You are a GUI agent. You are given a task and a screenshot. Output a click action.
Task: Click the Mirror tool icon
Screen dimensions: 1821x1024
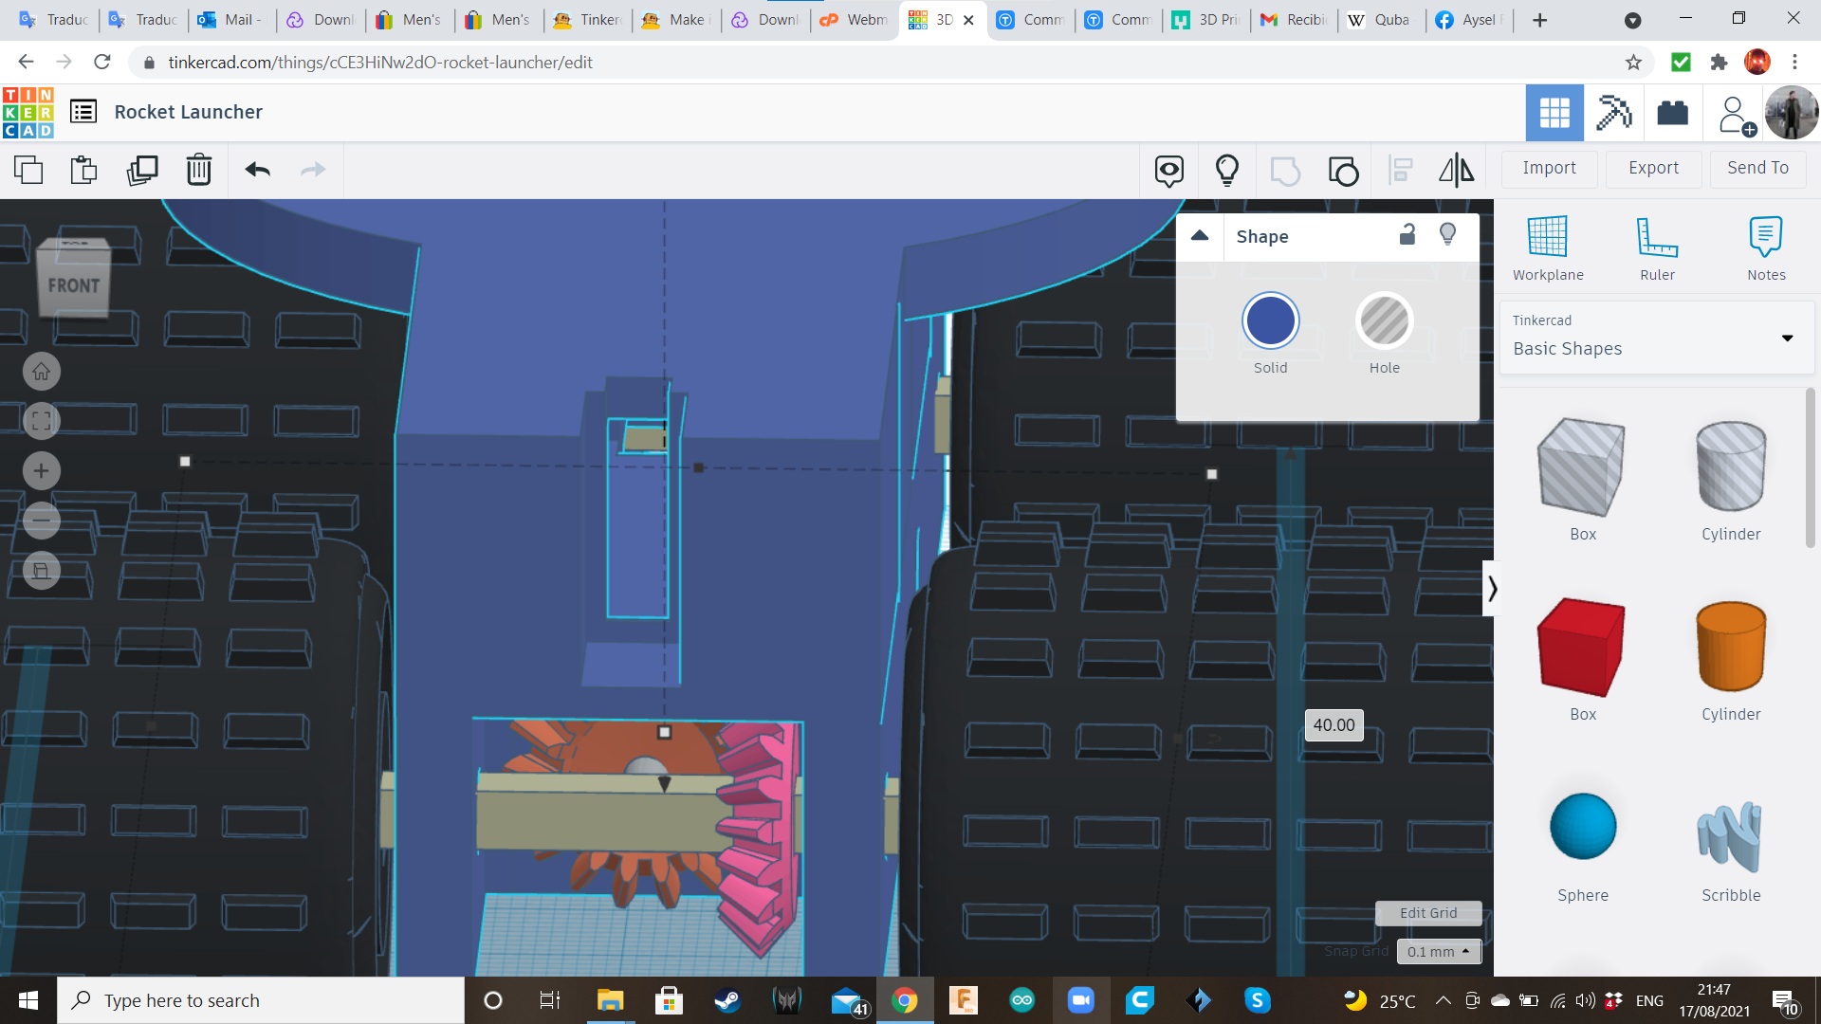1456,171
